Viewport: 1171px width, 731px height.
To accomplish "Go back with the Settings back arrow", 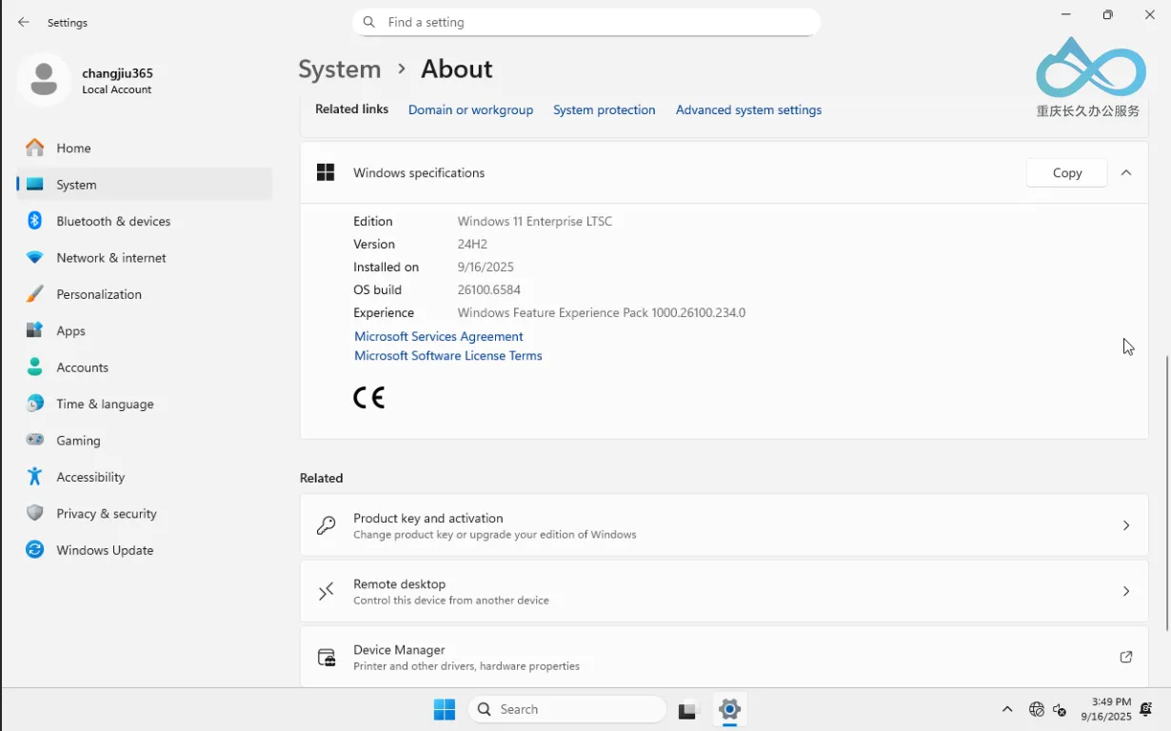I will [24, 22].
